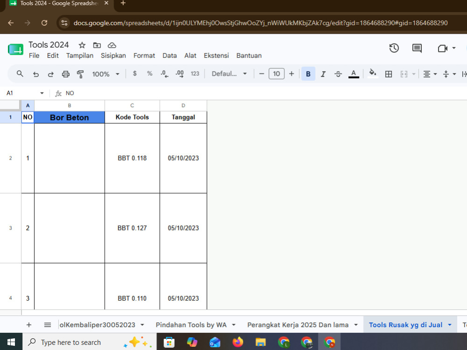Open Perangkat Kerja 2025 tab menu arrow

pyautogui.click(x=356, y=325)
